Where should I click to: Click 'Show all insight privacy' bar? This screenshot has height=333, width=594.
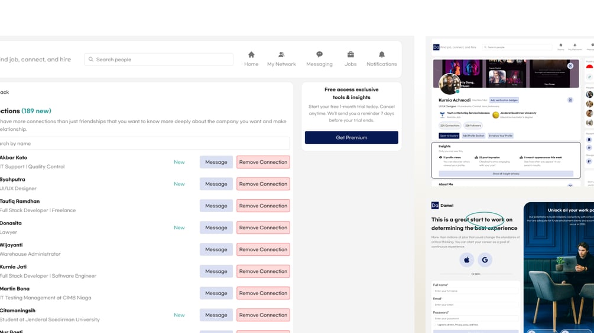pyautogui.click(x=506, y=174)
